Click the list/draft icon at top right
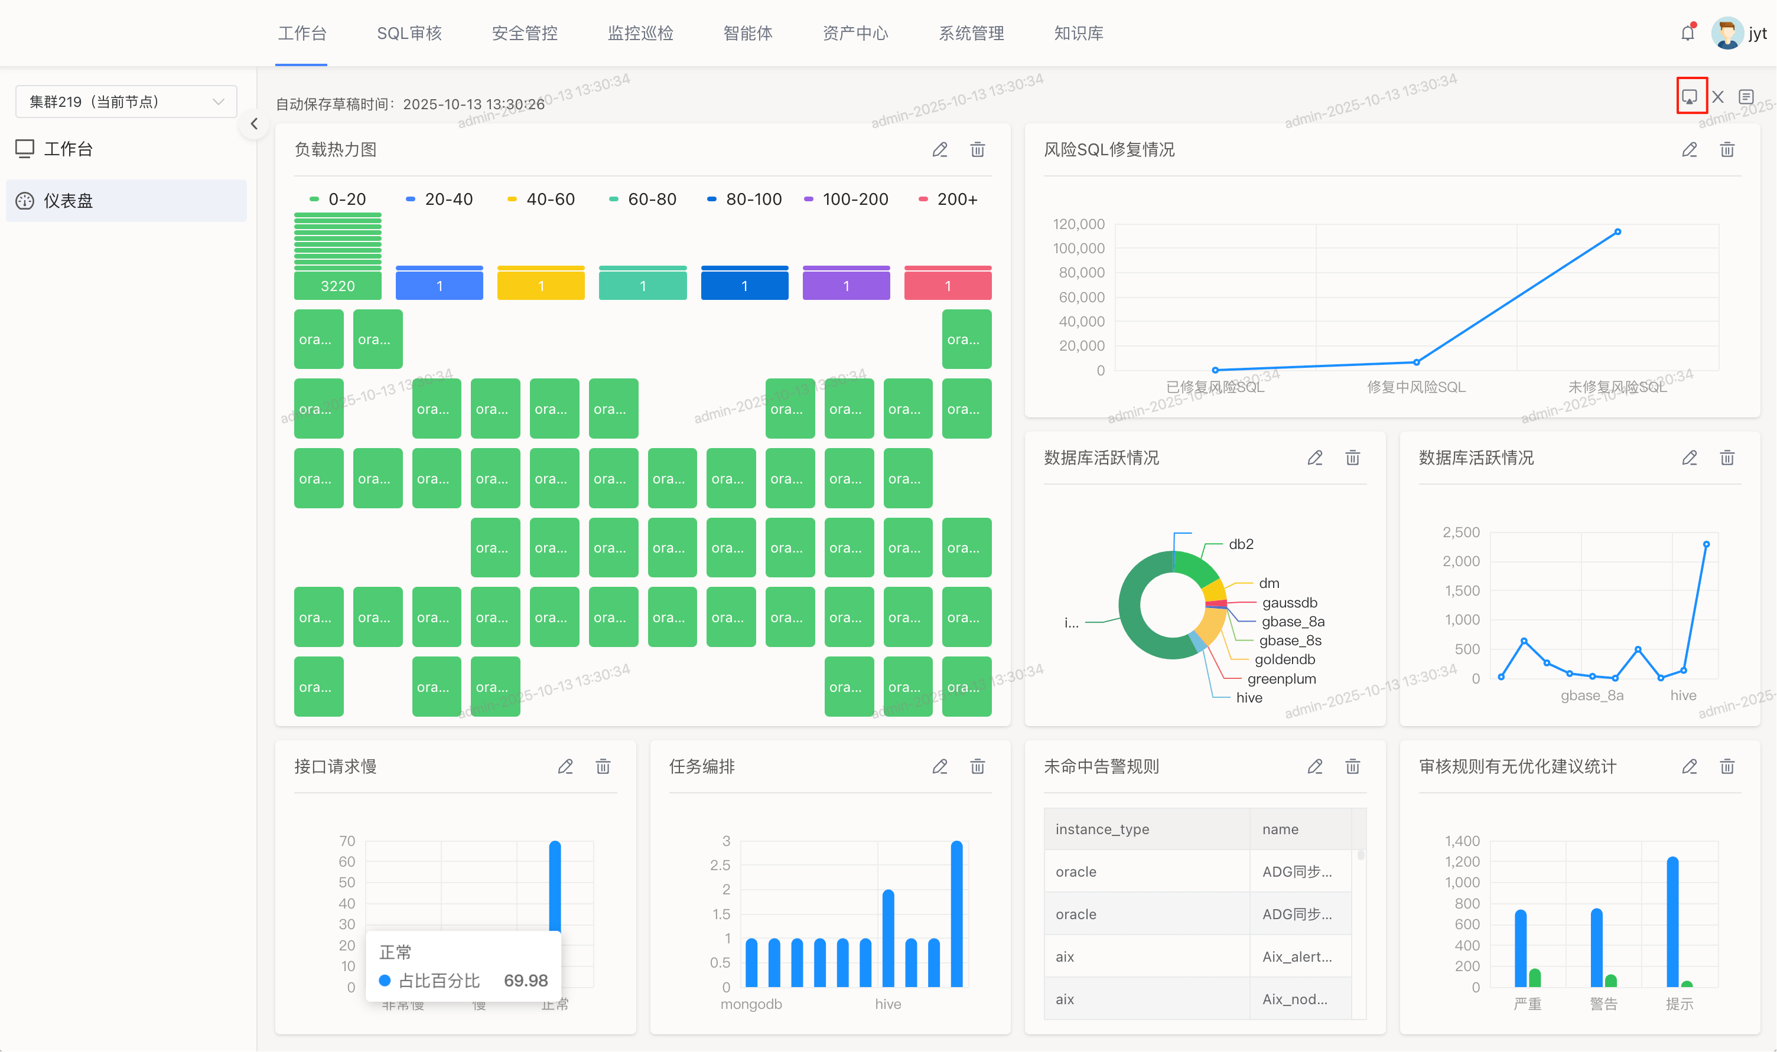 1746,96
